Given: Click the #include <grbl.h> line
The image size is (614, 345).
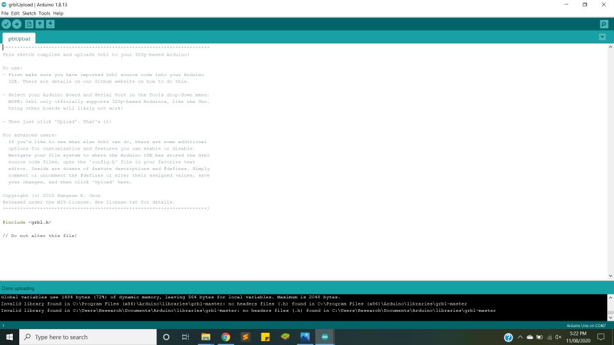Looking at the screenshot, I should [27, 222].
